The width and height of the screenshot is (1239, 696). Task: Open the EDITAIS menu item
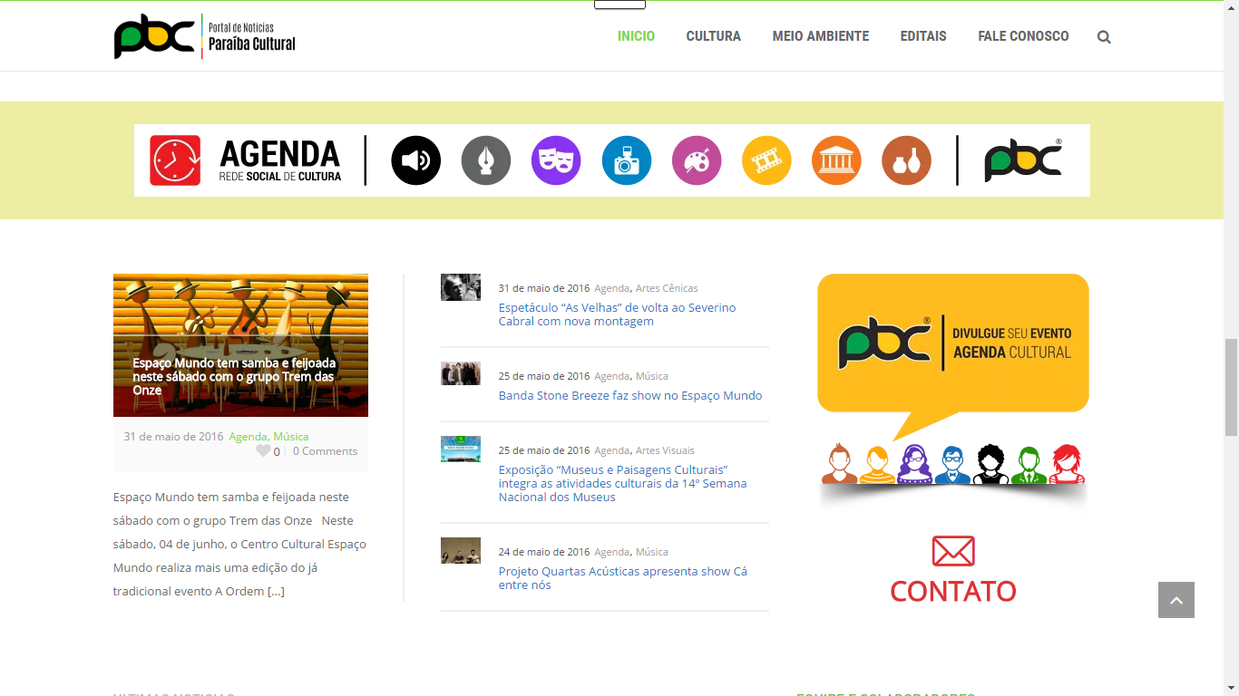(923, 36)
